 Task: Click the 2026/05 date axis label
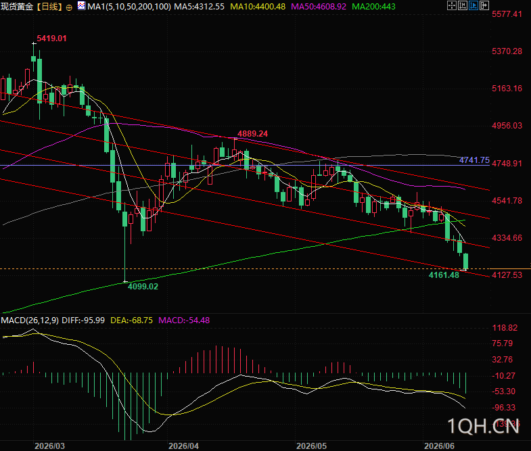(x=312, y=446)
